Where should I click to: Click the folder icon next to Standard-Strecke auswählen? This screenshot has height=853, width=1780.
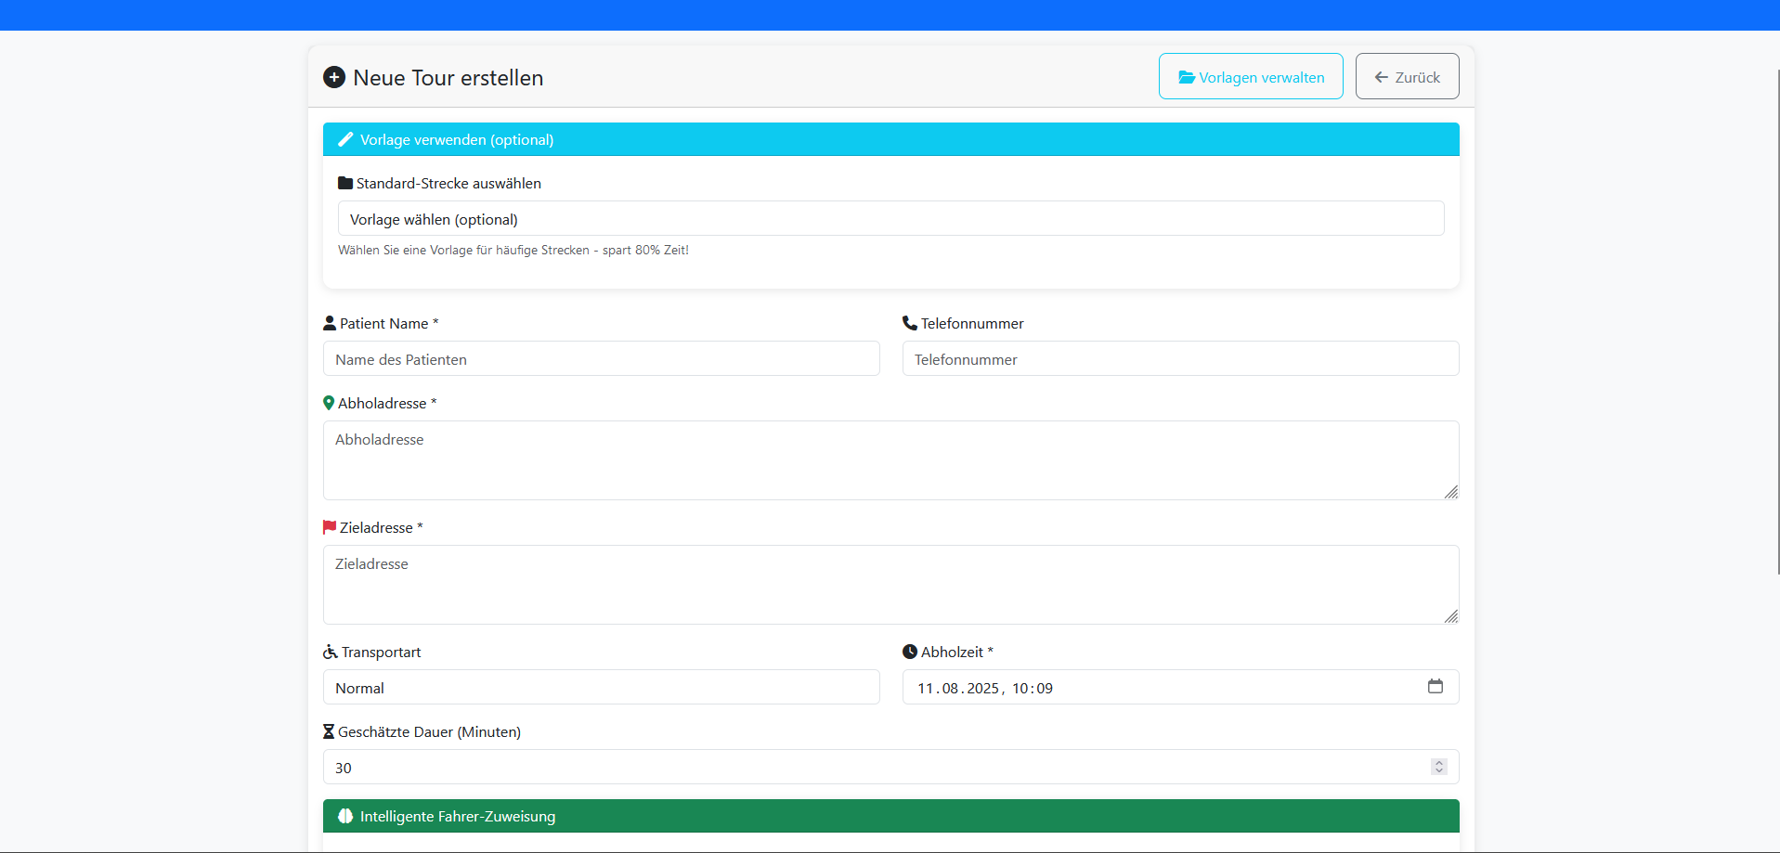click(x=344, y=182)
